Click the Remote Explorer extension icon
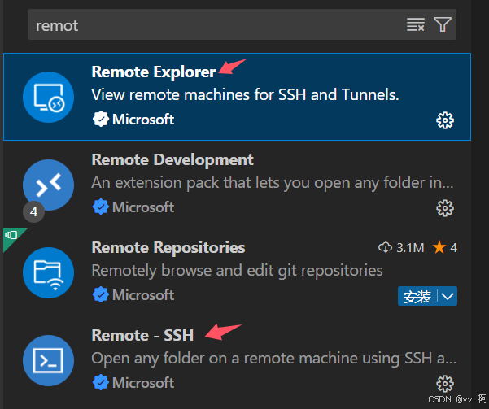The height and width of the screenshot is (409, 489). 48,97
